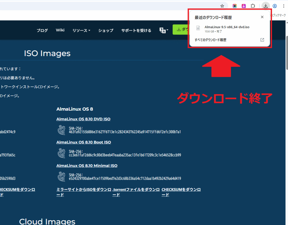Open the Chrome profile avatar menu
Image resolution: width=288 pixels, height=225 pixels.
click(x=275, y=6)
